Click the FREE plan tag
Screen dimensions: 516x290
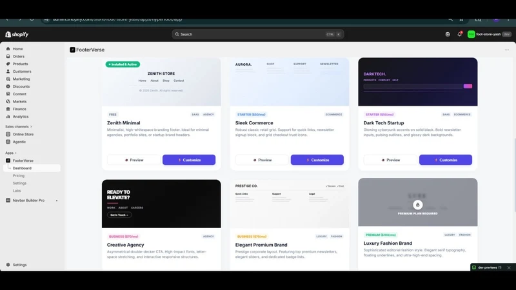click(x=112, y=115)
